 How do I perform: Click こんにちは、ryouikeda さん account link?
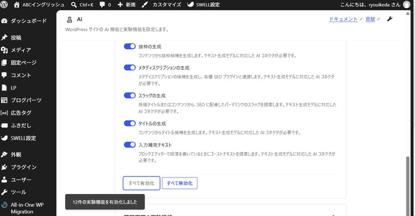click(370, 5)
